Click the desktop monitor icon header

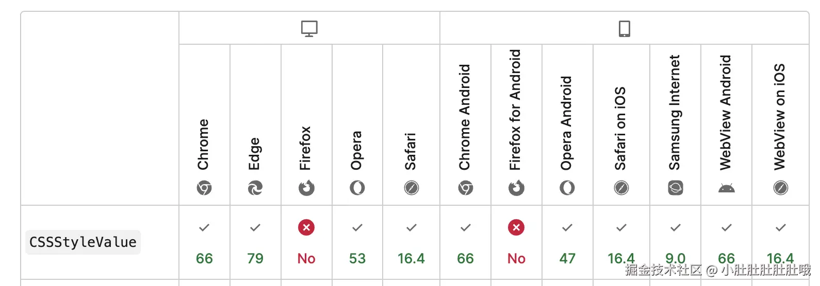click(309, 28)
